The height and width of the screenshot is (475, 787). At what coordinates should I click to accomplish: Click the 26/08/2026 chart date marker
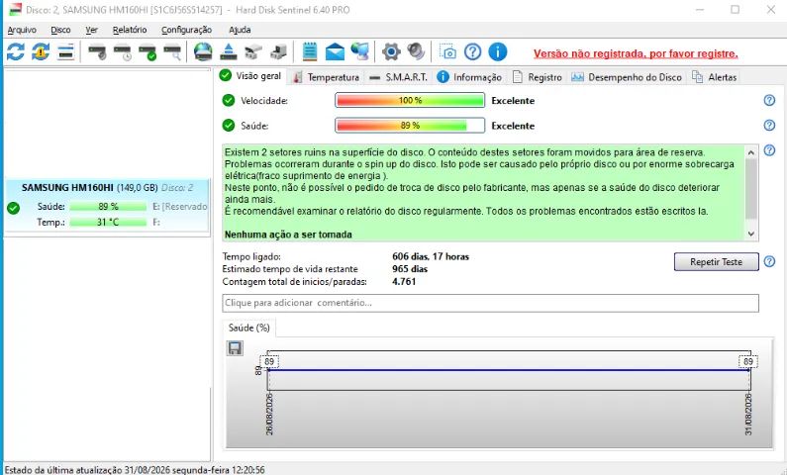269,415
